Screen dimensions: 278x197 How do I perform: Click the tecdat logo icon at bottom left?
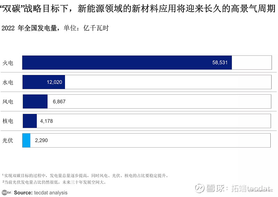[x=6, y=192]
